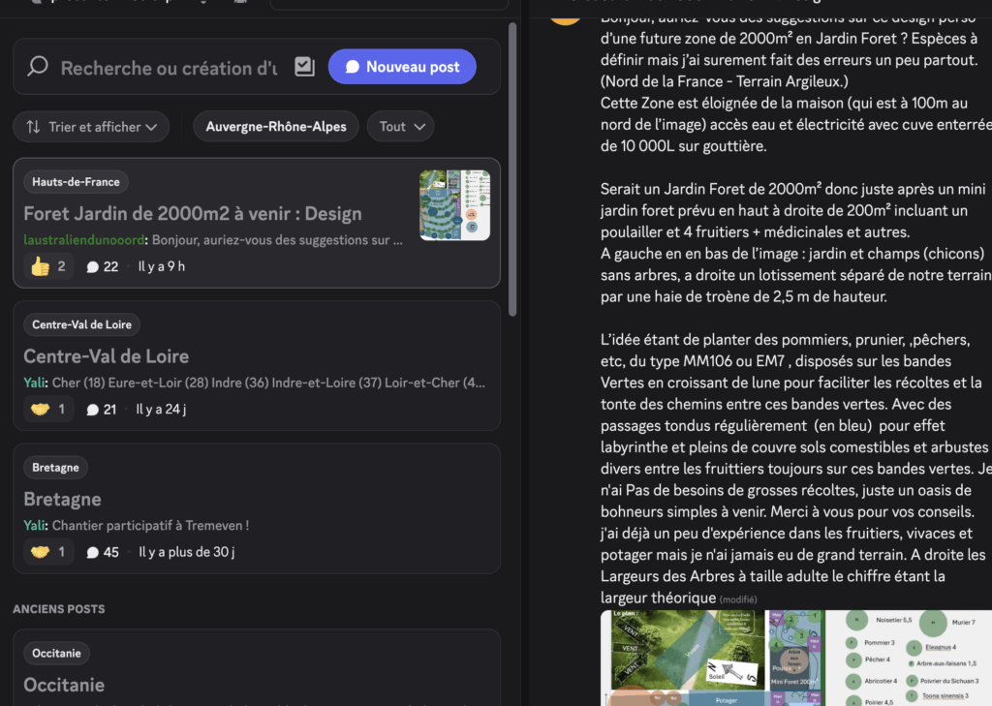Click the "Il y a 24 j" timestamp
The width and height of the screenshot is (992, 706).
(161, 410)
